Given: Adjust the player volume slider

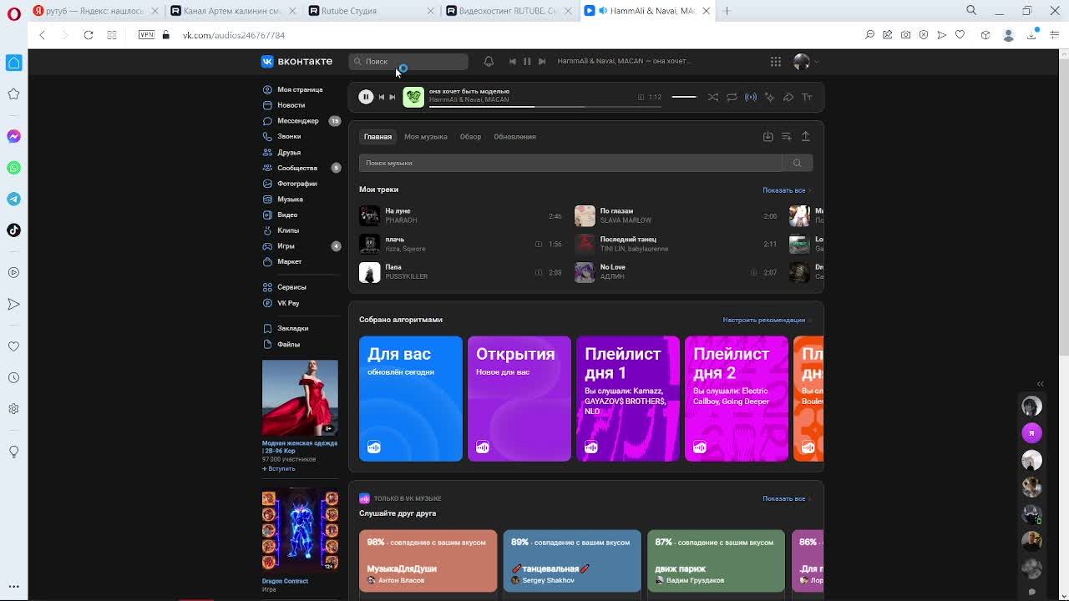Looking at the screenshot, I should coord(684,97).
